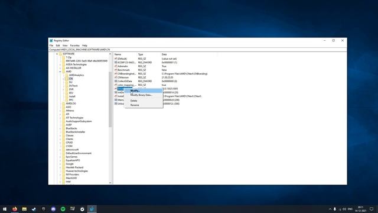The height and width of the screenshot is (213, 378).
Task: Click the Benchmark string value icon
Action: click(116, 70)
